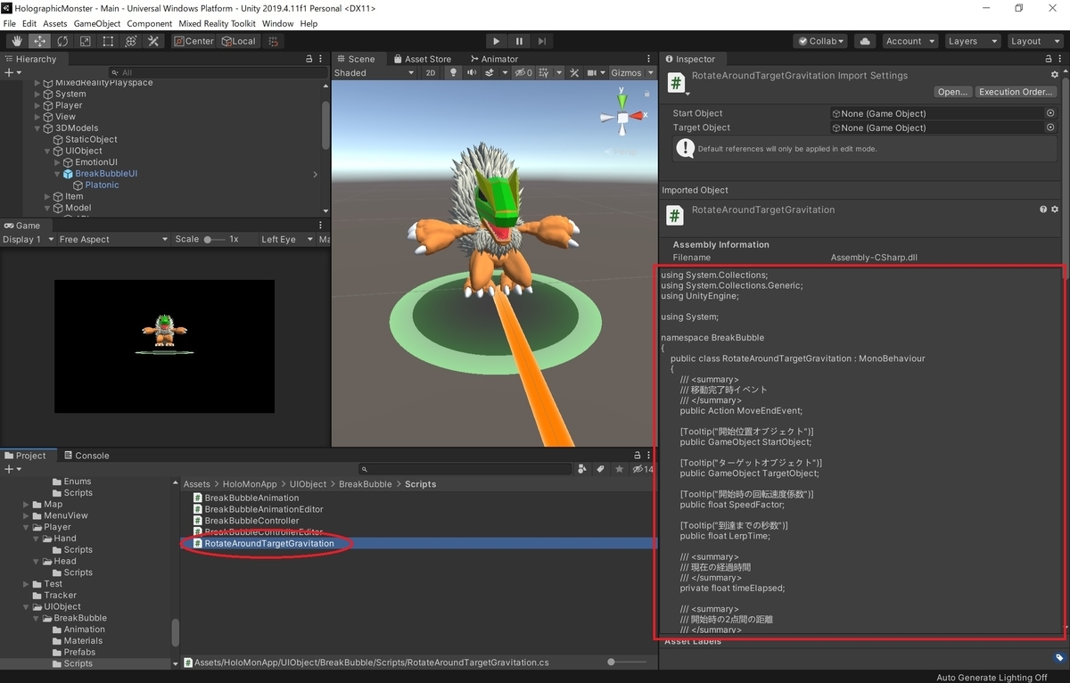The height and width of the screenshot is (683, 1070).
Task: Toggle scene grid visibility
Action: point(546,73)
